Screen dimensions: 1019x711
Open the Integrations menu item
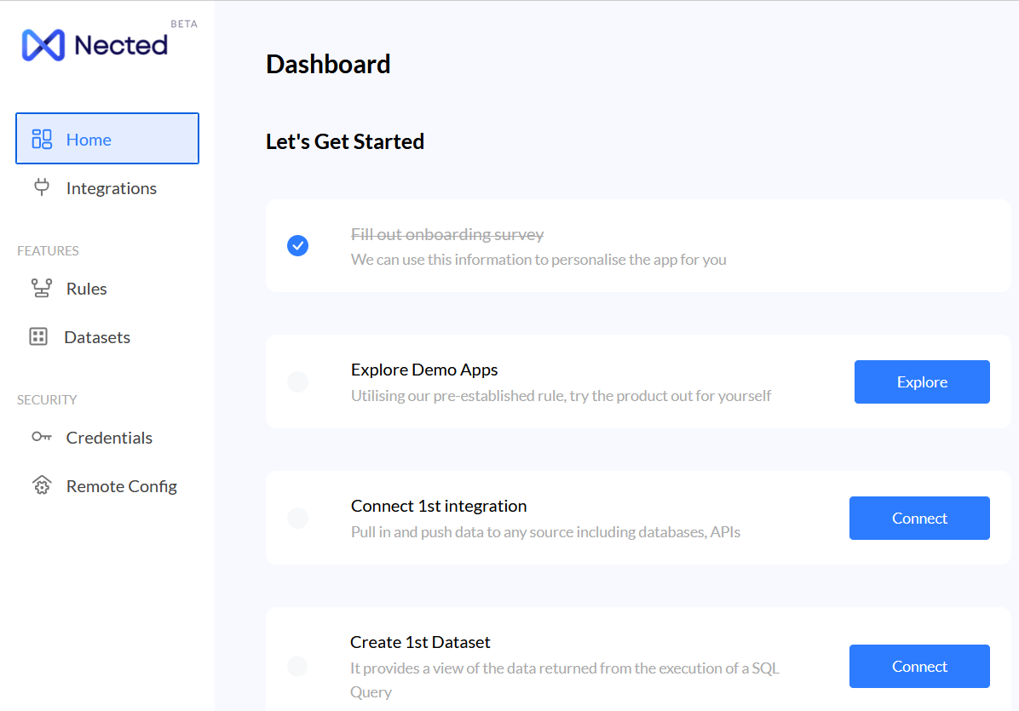coord(112,188)
